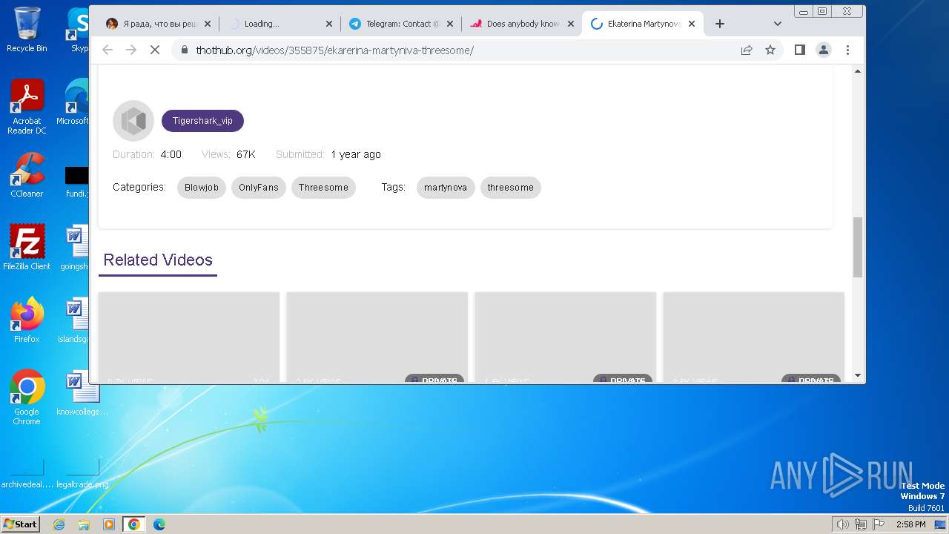Launch Firefox from desktop
The height and width of the screenshot is (534, 949).
coord(27,320)
